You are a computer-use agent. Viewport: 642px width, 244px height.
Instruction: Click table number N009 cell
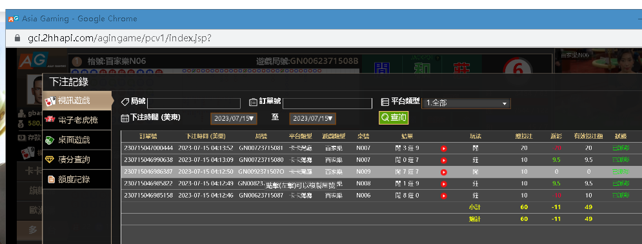pyautogui.click(x=363, y=172)
